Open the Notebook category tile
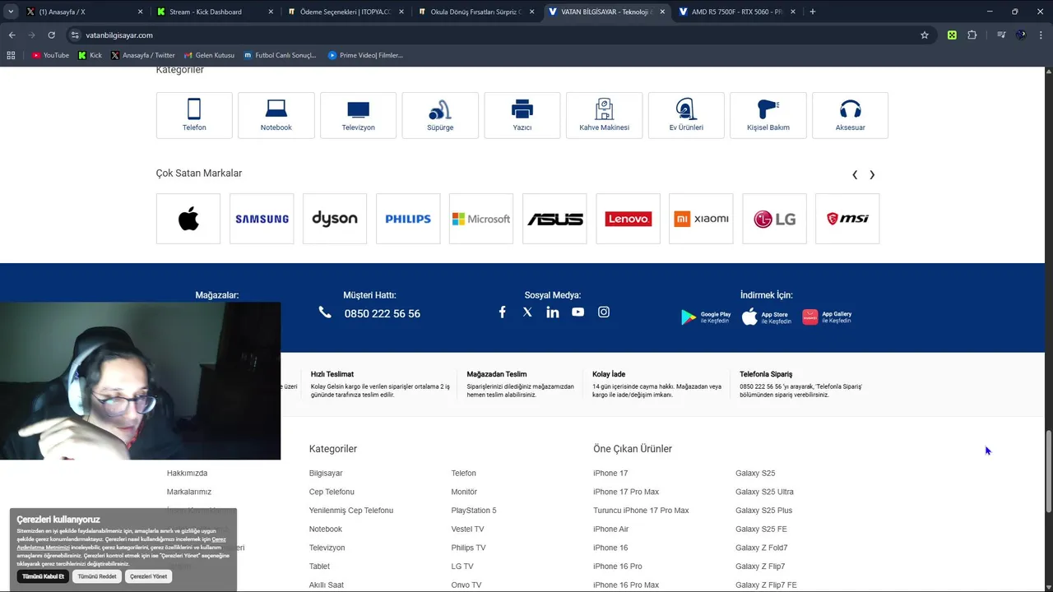Image resolution: width=1053 pixels, height=592 pixels. click(x=276, y=115)
